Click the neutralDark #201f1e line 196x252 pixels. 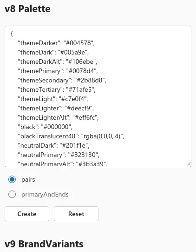point(53,145)
